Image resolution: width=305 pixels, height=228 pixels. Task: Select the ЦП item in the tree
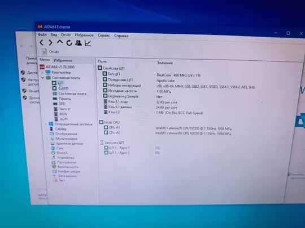tap(60, 83)
